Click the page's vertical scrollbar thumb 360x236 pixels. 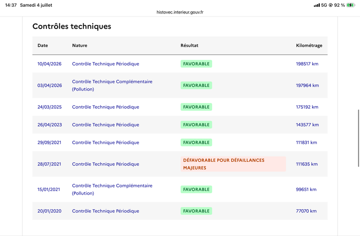359,138
